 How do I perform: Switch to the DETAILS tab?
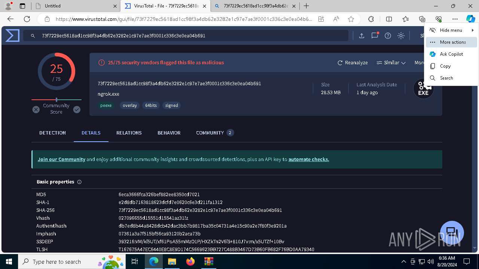point(91,133)
